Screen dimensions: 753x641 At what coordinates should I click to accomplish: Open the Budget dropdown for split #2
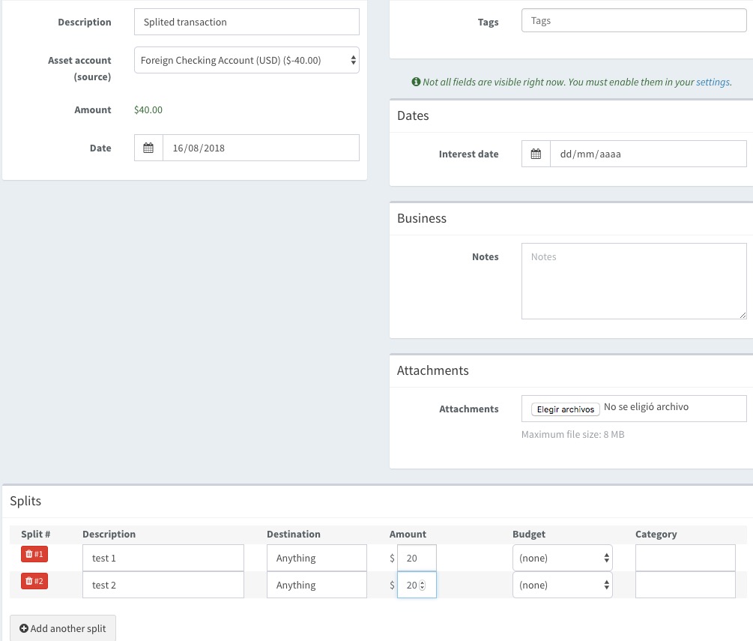[x=562, y=585]
